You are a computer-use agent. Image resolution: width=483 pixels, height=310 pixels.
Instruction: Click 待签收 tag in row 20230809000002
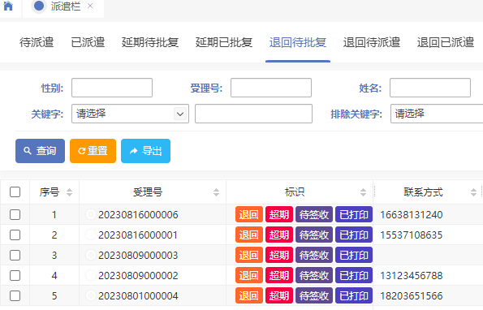[314, 275]
